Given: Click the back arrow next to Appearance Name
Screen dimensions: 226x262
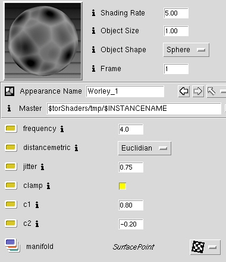Looking at the screenshot, I should pyautogui.click(x=184, y=91).
